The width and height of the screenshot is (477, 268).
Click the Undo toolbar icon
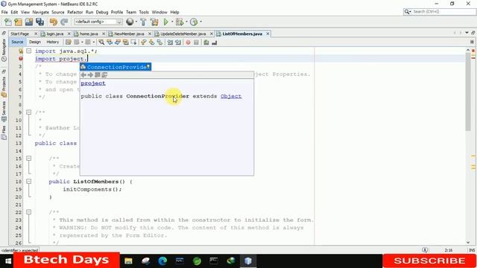[x=54, y=22]
